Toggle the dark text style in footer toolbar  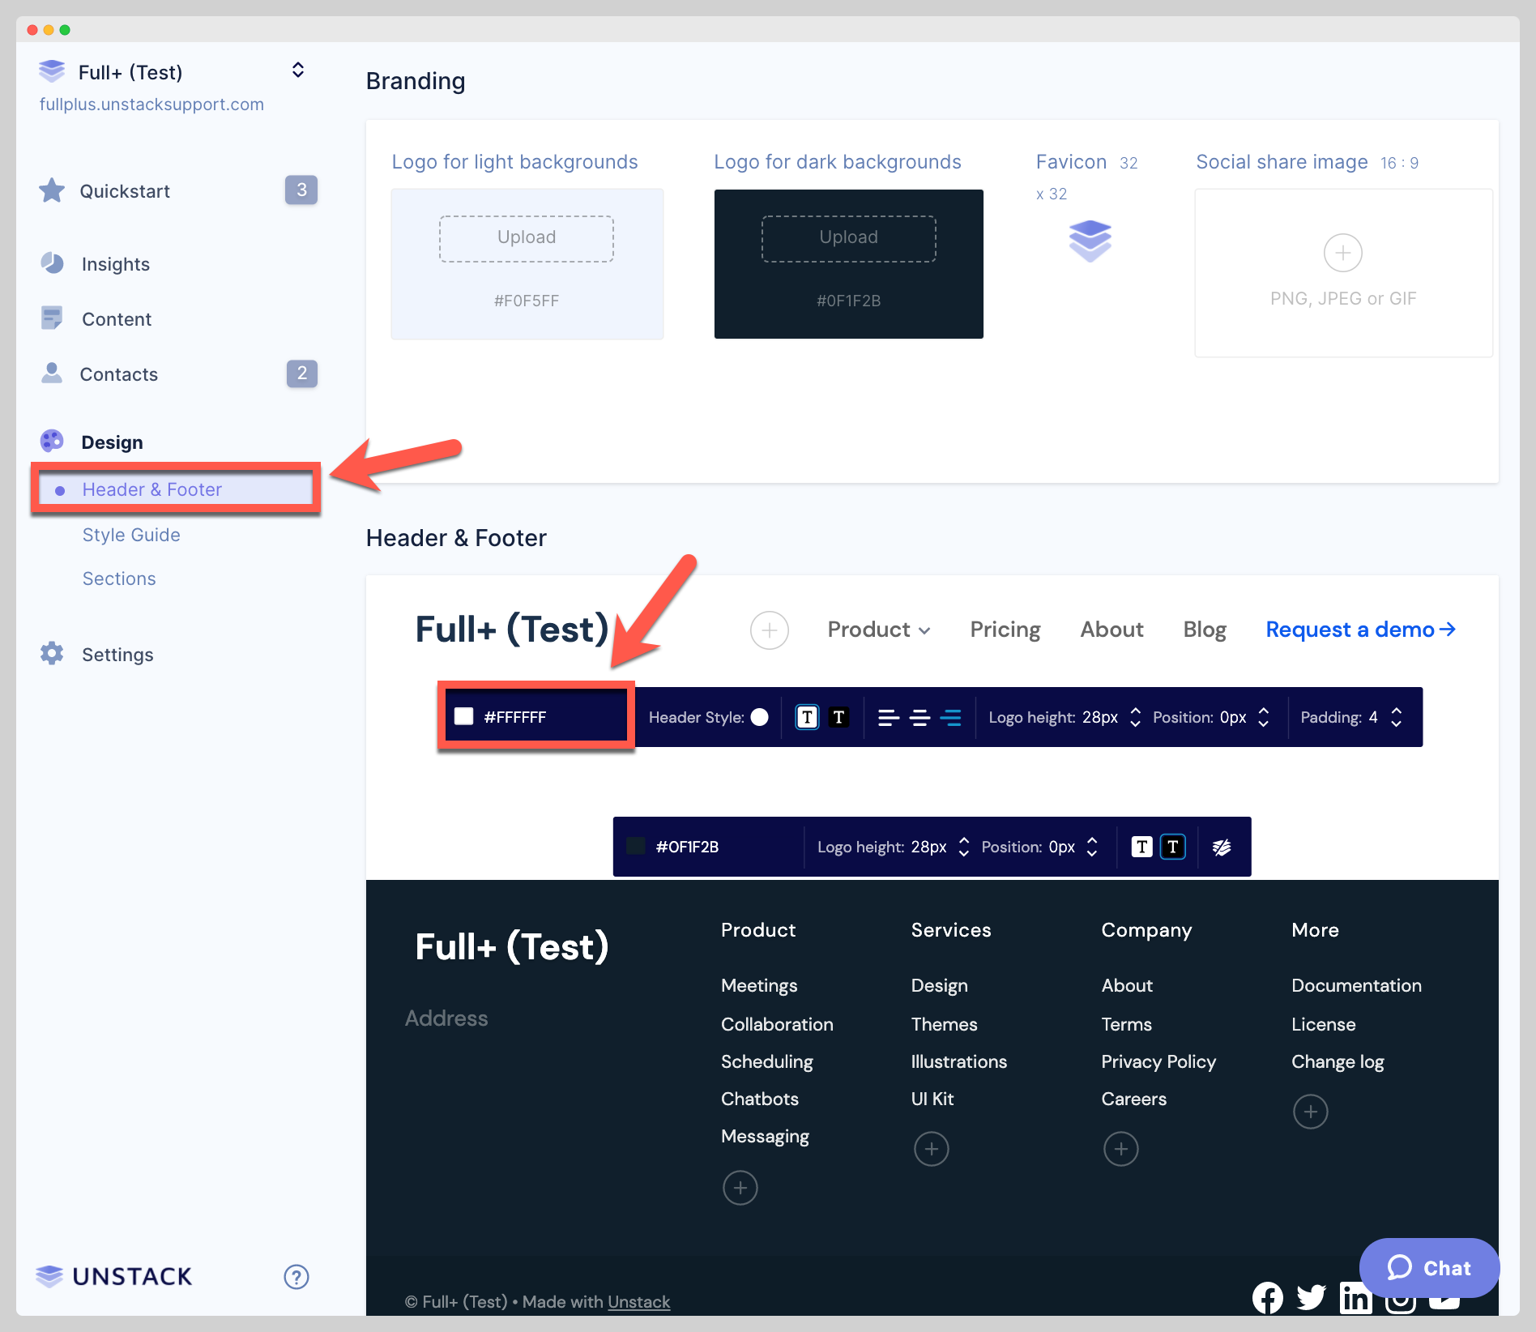point(1173,846)
